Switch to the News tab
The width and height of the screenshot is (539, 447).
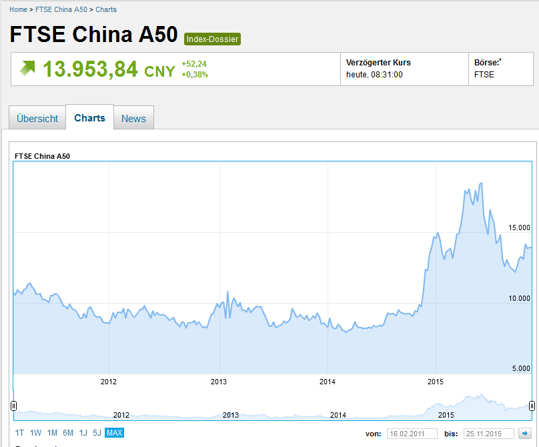click(133, 118)
